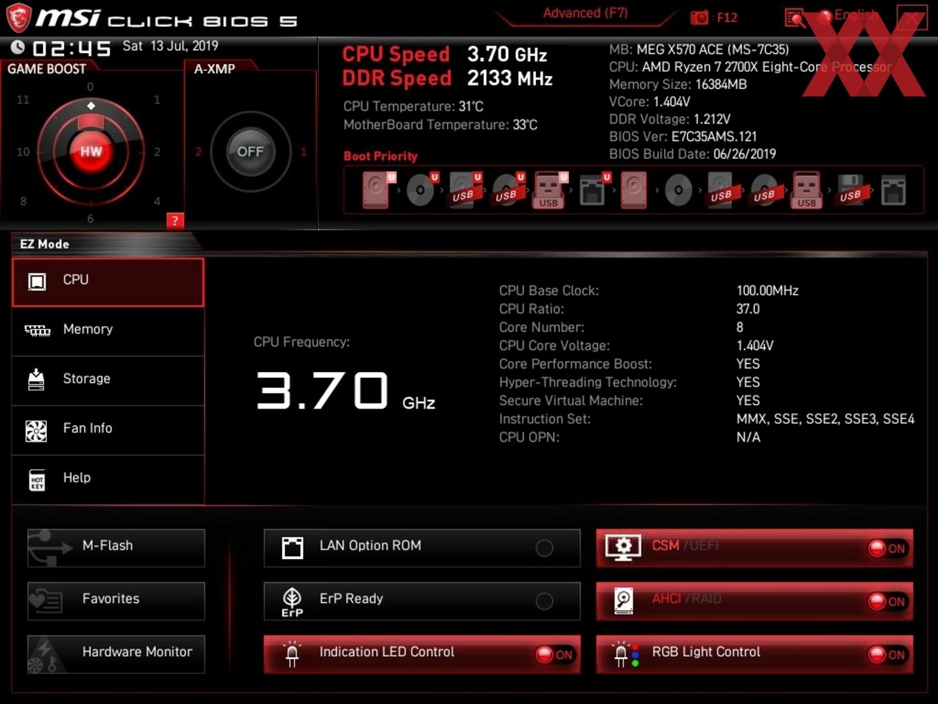Switch on the A-XMP OFF knob
The image size is (938, 704).
tap(250, 152)
